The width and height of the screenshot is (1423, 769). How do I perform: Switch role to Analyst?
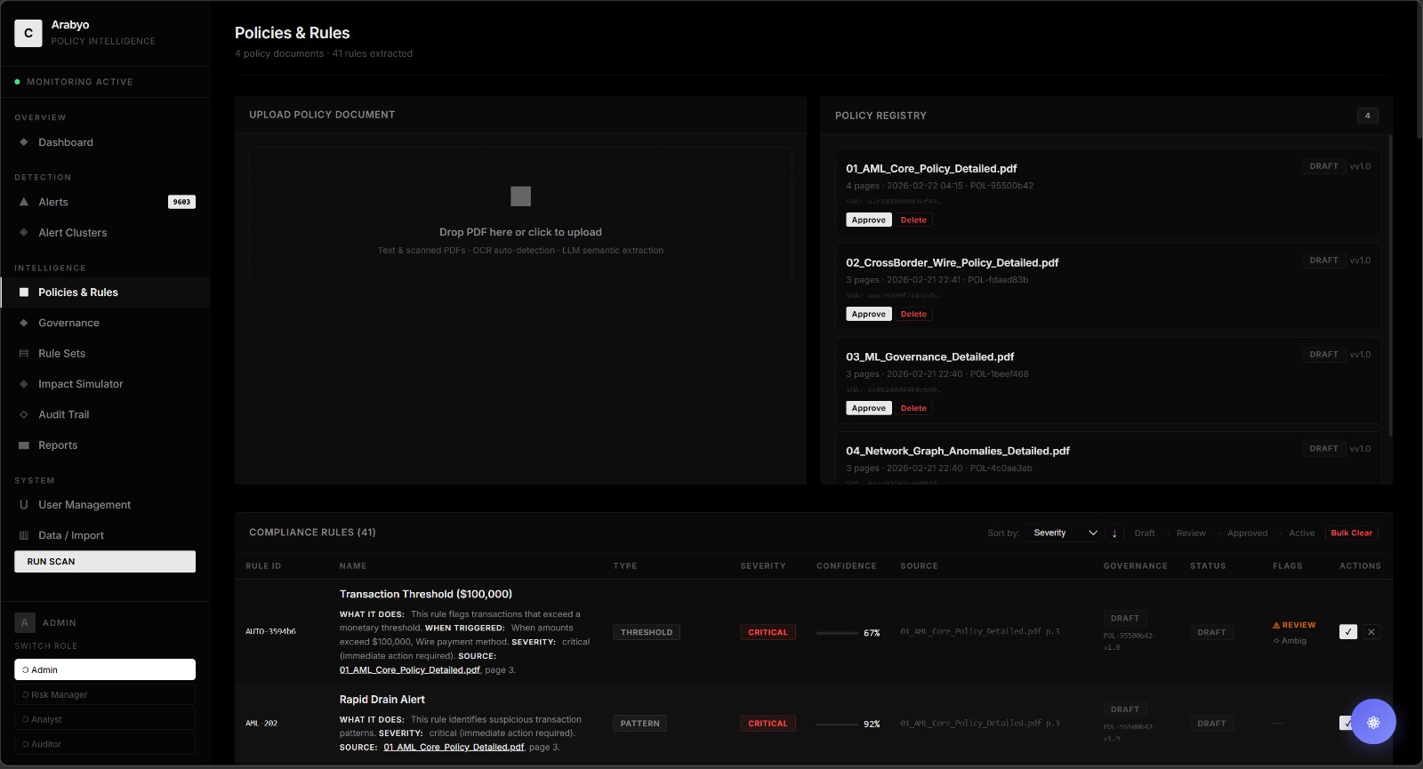coord(105,719)
